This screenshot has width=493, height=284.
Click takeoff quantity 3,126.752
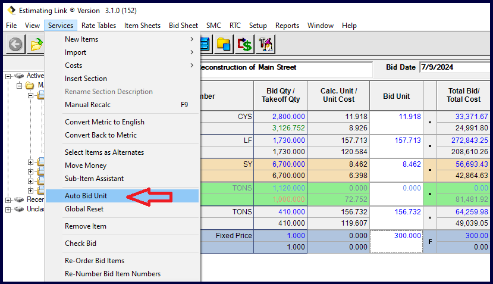pyautogui.click(x=288, y=128)
